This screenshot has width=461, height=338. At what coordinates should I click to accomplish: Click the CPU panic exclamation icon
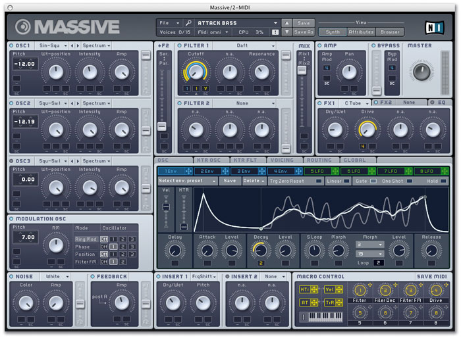275,32
